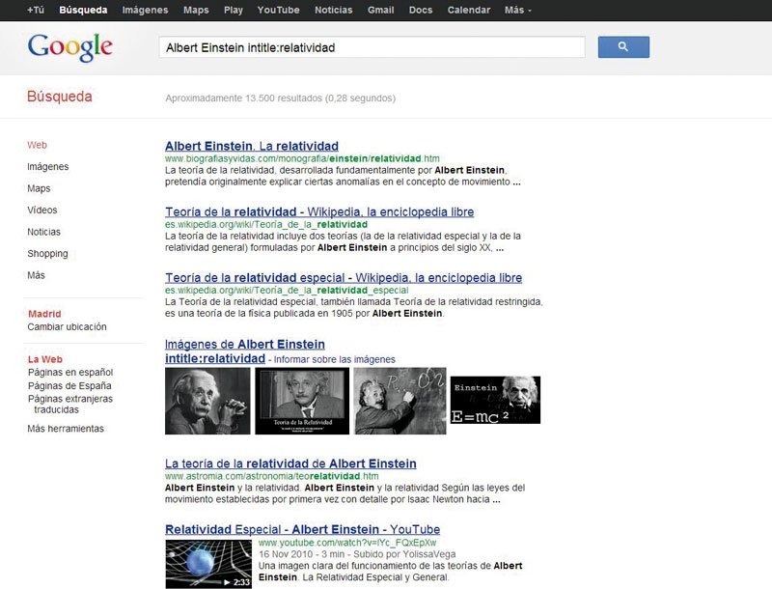772x589 pixels.
Task: Open Teoría de la Relatividad poster thumbnail
Action: [302, 401]
